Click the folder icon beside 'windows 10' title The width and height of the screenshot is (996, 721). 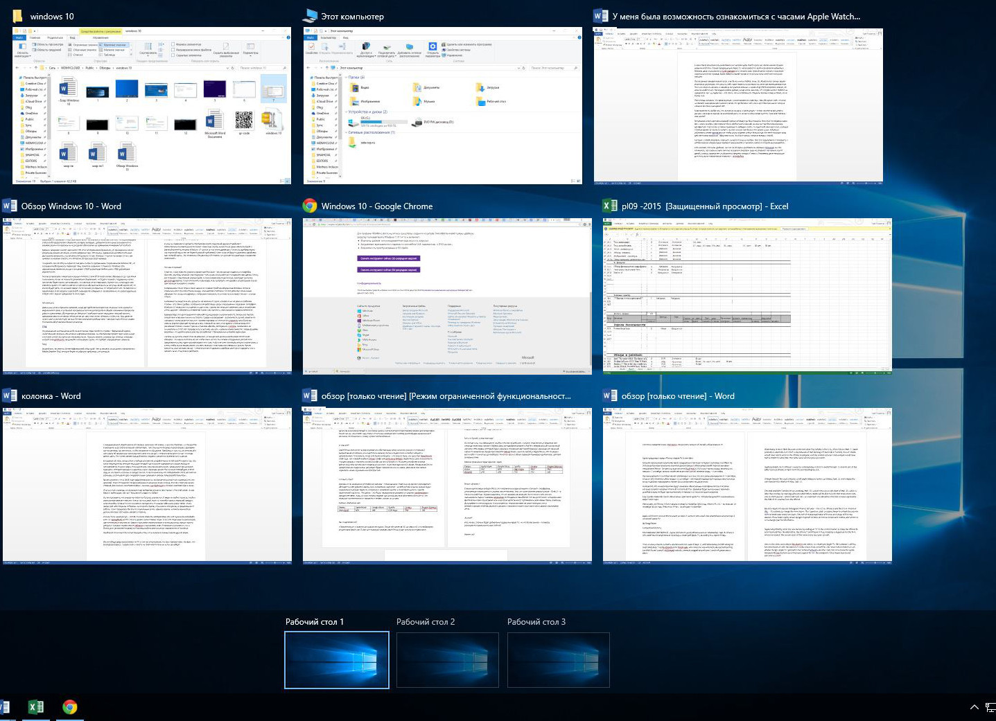[x=17, y=16]
